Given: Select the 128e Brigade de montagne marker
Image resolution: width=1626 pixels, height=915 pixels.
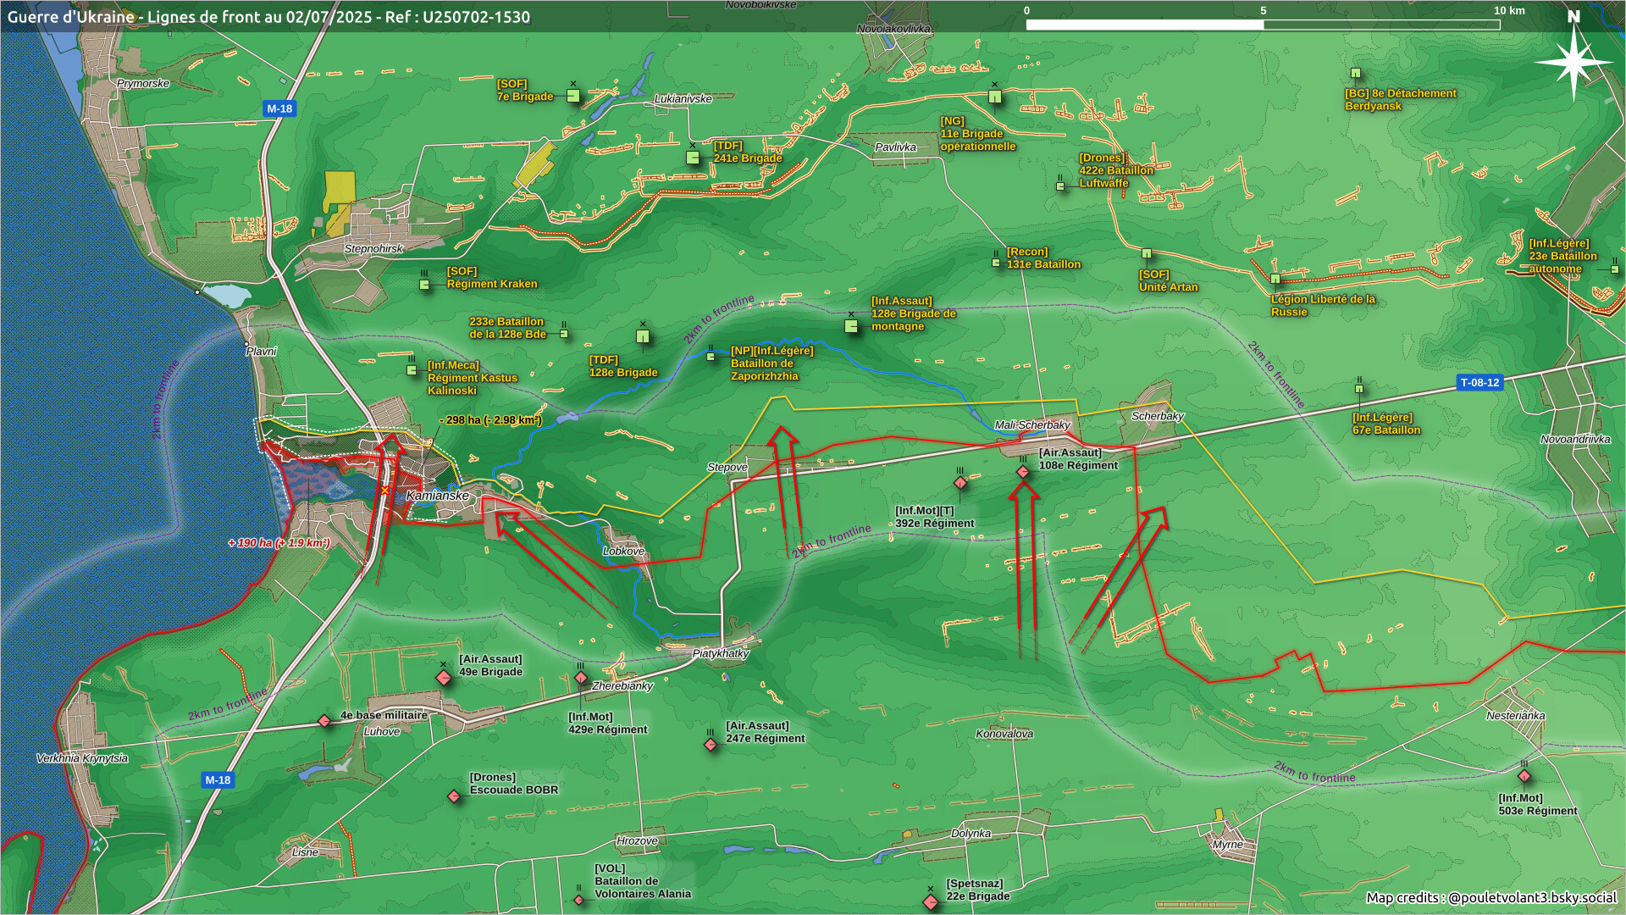Looking at the screenshot, I should (851, 326).
